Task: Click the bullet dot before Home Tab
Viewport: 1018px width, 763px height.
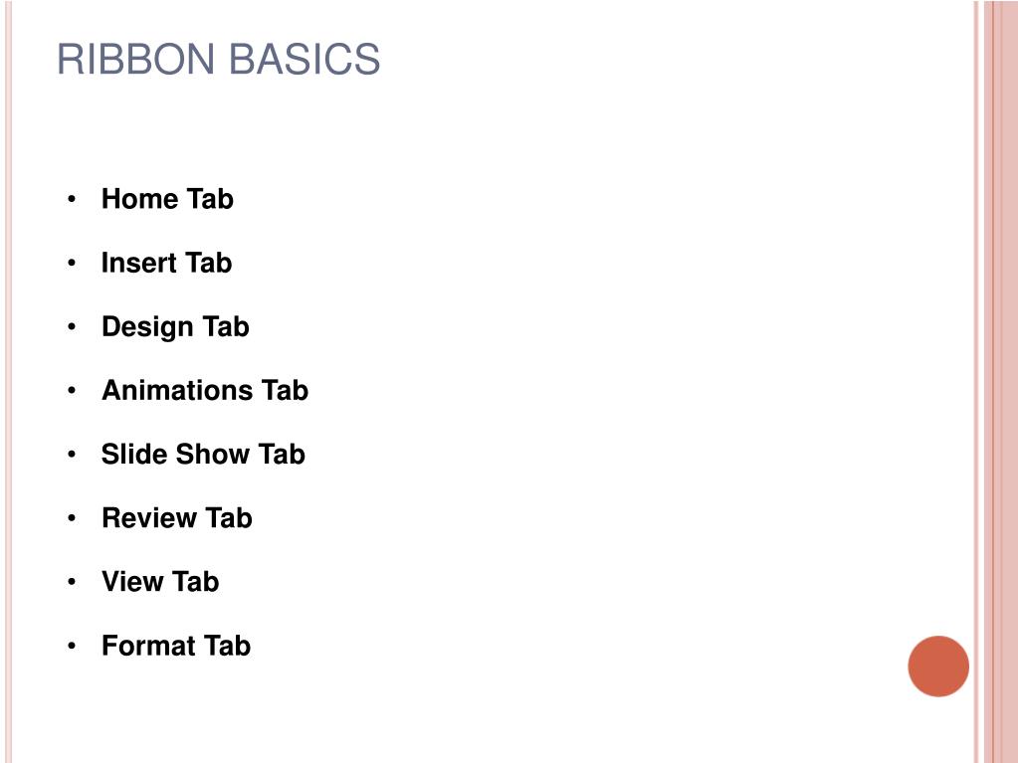Action: tap(72, 199)
